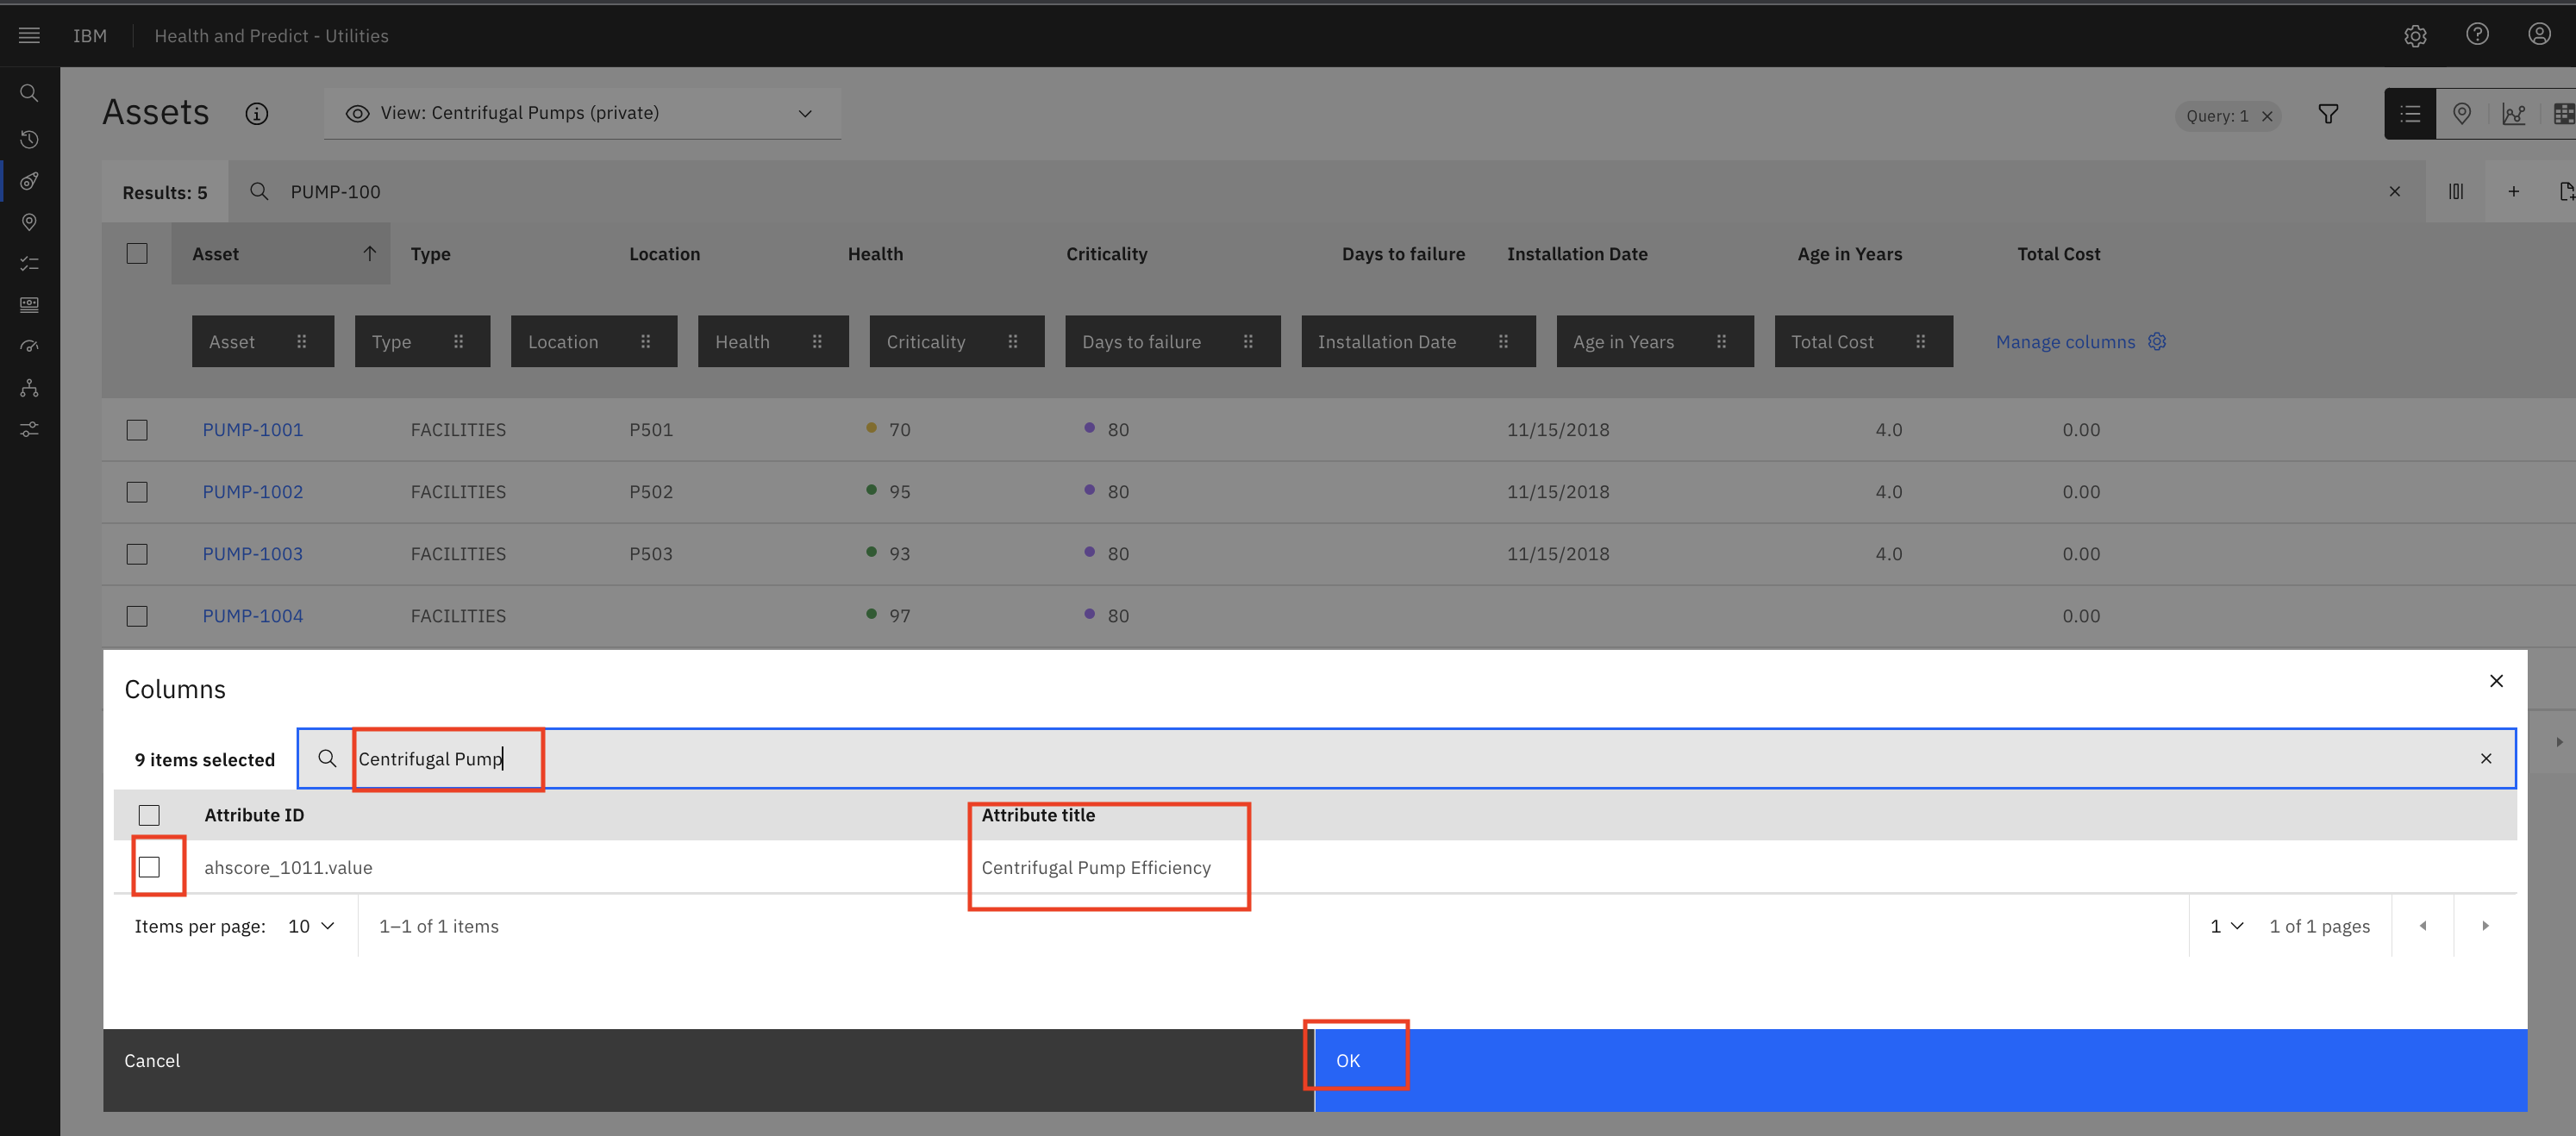
Task: Open the hamburger navigation menu
Action: point(29,36)
